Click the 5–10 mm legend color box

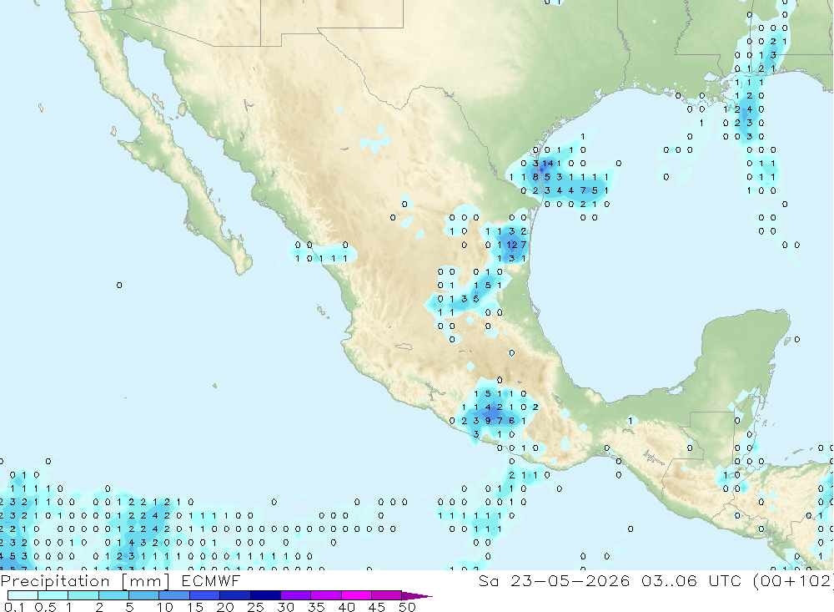[x=143, y=595]
